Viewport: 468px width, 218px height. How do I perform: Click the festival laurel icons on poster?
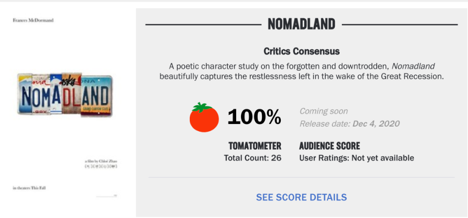tap(101, 166)
